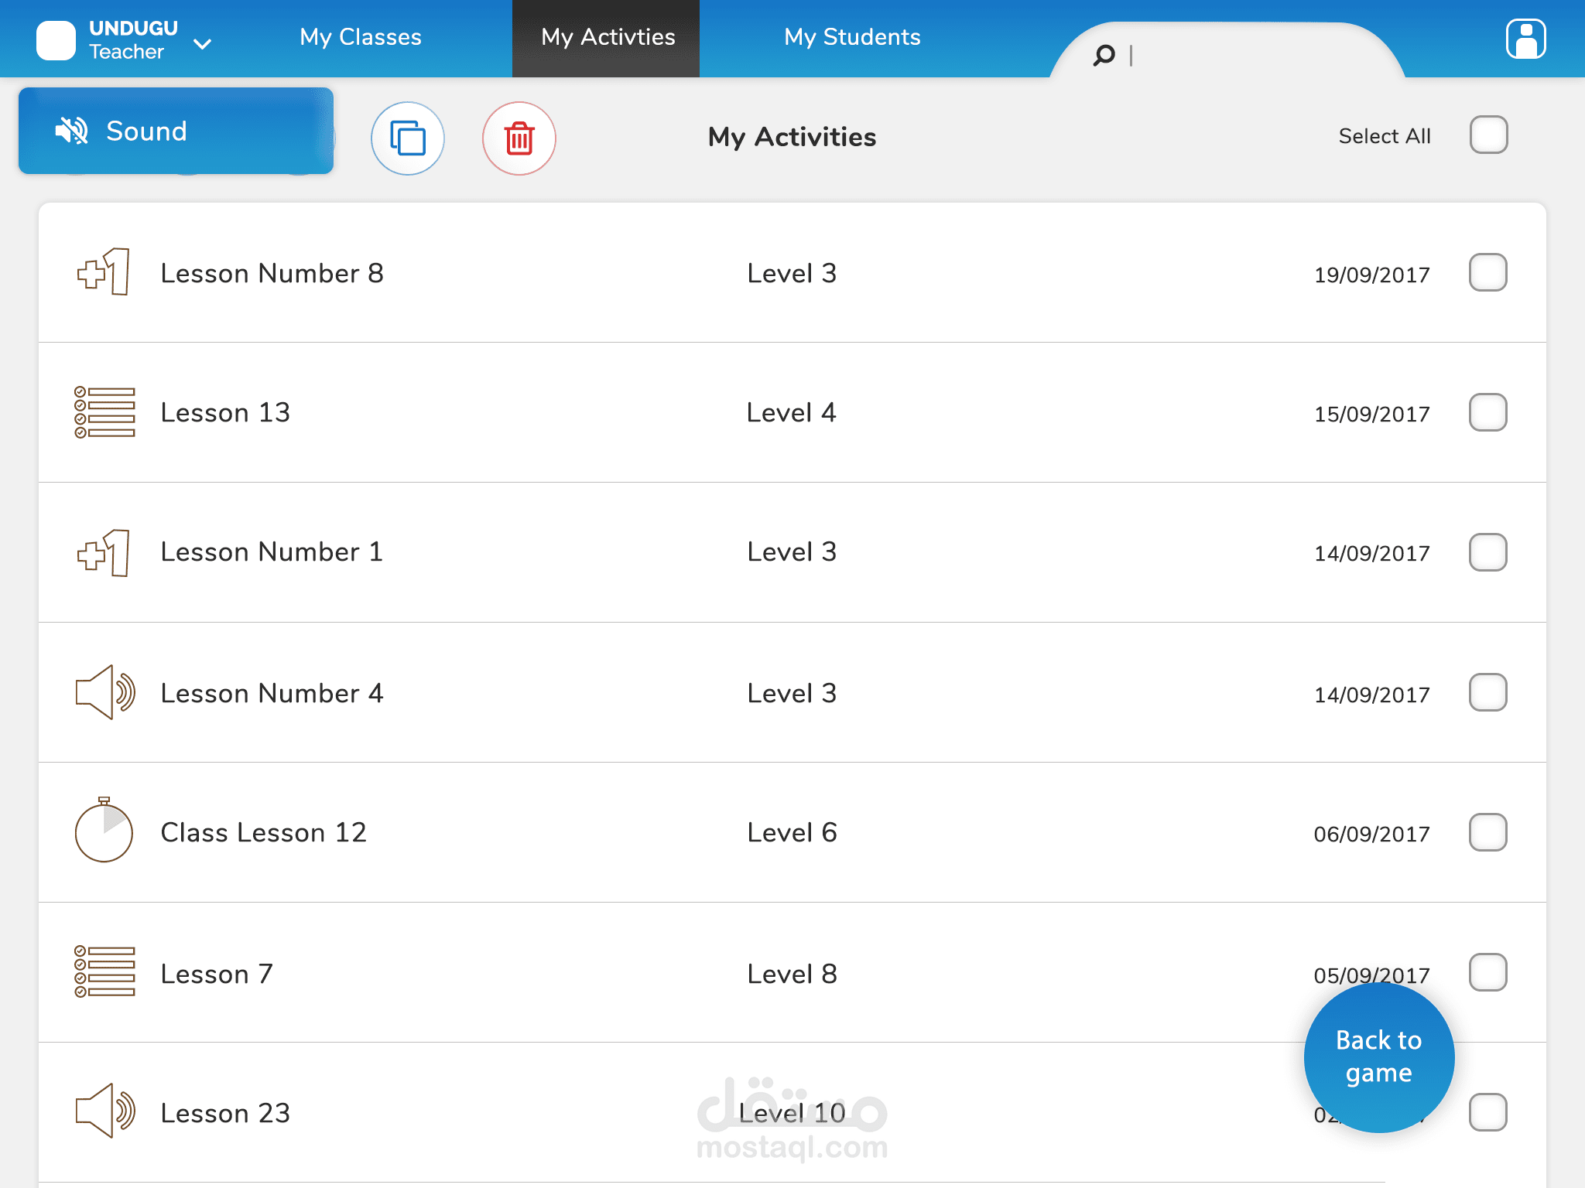Viewport: 1585px width, 1188px height.
Task: Click the duplicate activities copy icon
Action: (407, 138)
